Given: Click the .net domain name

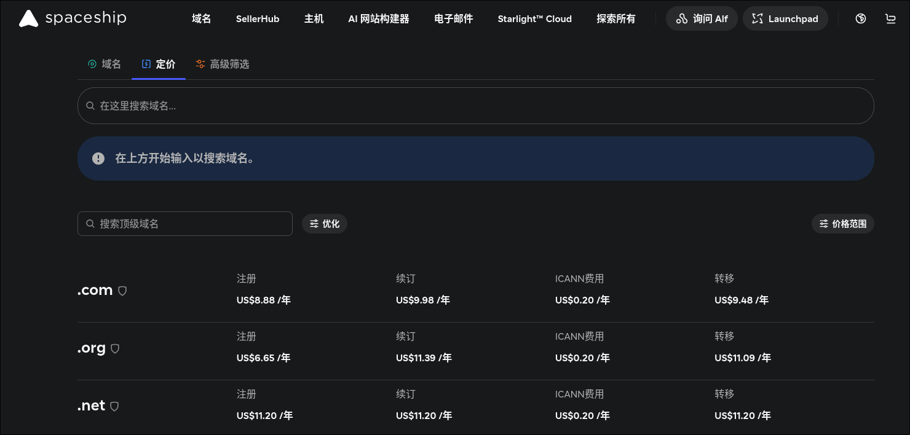Looking at the screenshot, I should pos(91,406).
